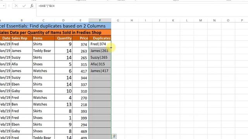Click the price cell 294
Viewport: 248px width, 139px height.
(81, 124)
